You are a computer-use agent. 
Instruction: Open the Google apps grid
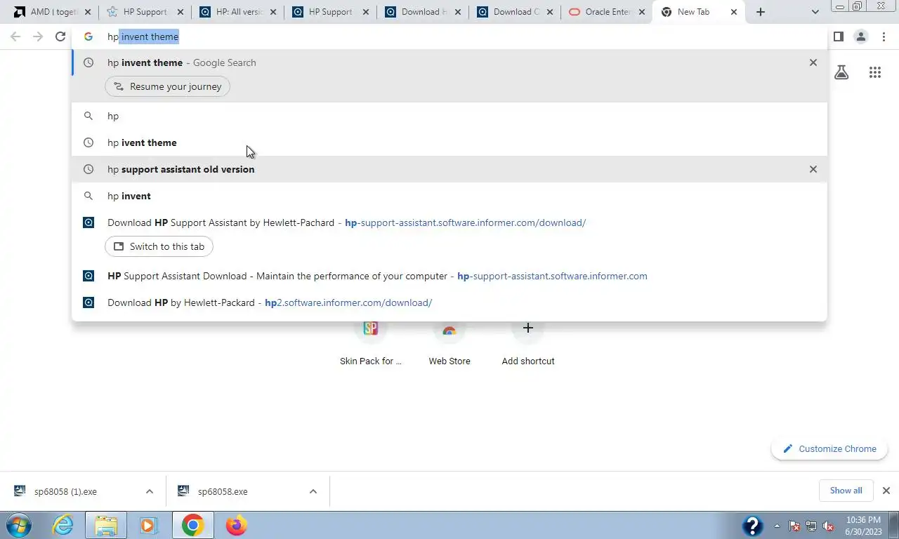coord(874,72)
